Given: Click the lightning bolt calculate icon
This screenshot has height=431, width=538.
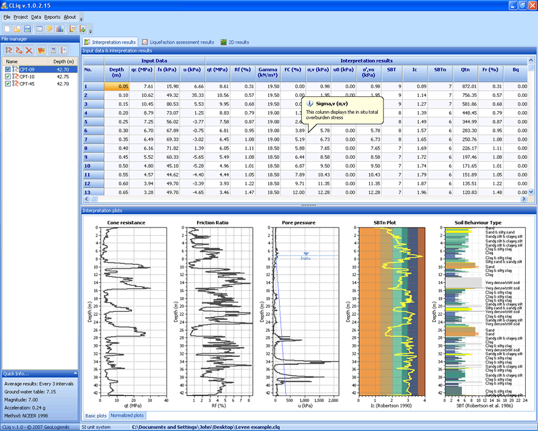Looking at the screenshot, I should tap(49, 29).
